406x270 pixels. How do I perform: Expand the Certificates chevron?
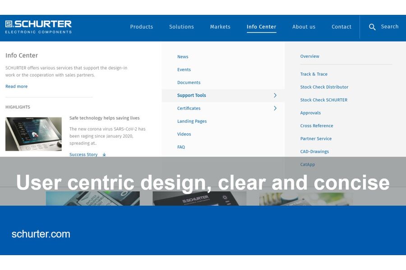(x=275, y=108)
